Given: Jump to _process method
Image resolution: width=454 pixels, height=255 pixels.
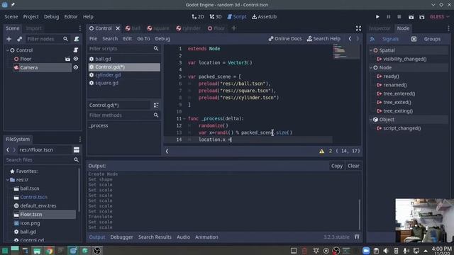Looking at the screenshot, I should pyautogui.click(x=99, y=125).
